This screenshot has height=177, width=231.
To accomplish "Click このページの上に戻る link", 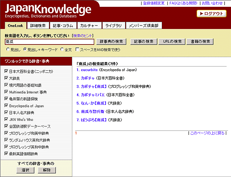I will pyautogui.click(x=207, y=133).
